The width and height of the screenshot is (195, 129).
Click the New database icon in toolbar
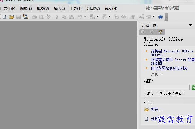click(x=5, y=17)
